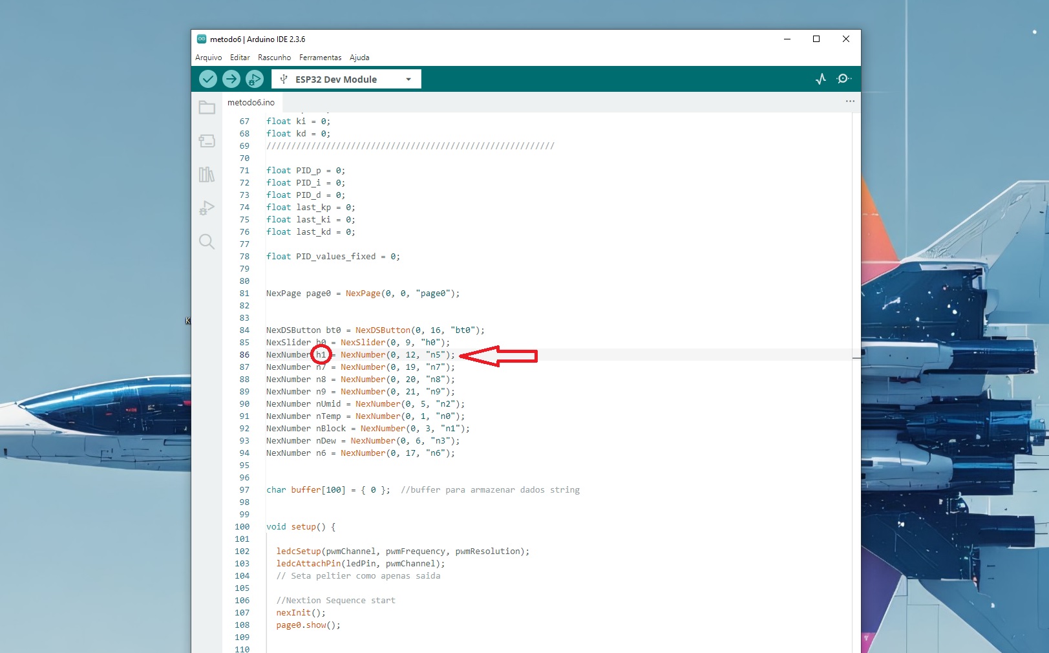The width and height of the screenshot is (1049, 653).
Task: Open the Library Manager sidebar icon
Action: (x=207, y=175)
